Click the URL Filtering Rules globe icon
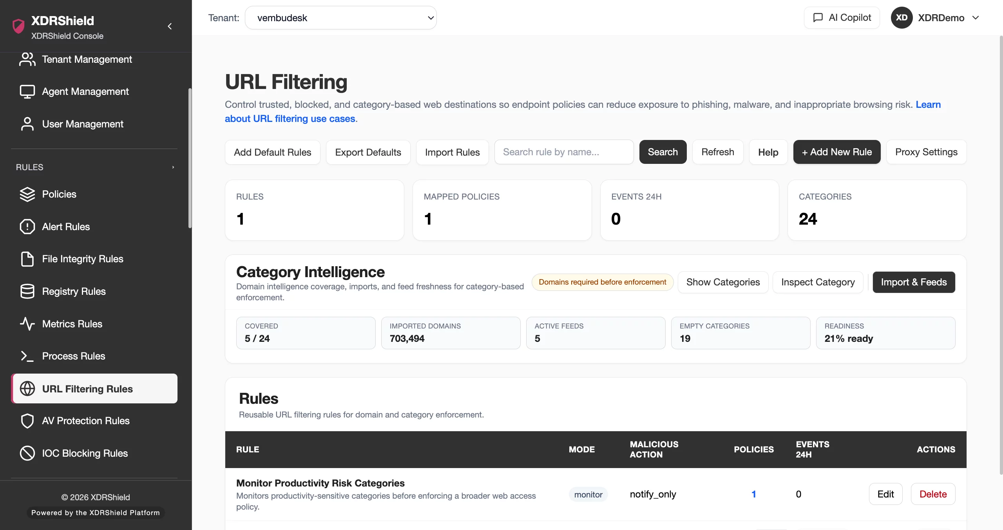The width and height of the screenshot is (1003, 530). point(27,388)
